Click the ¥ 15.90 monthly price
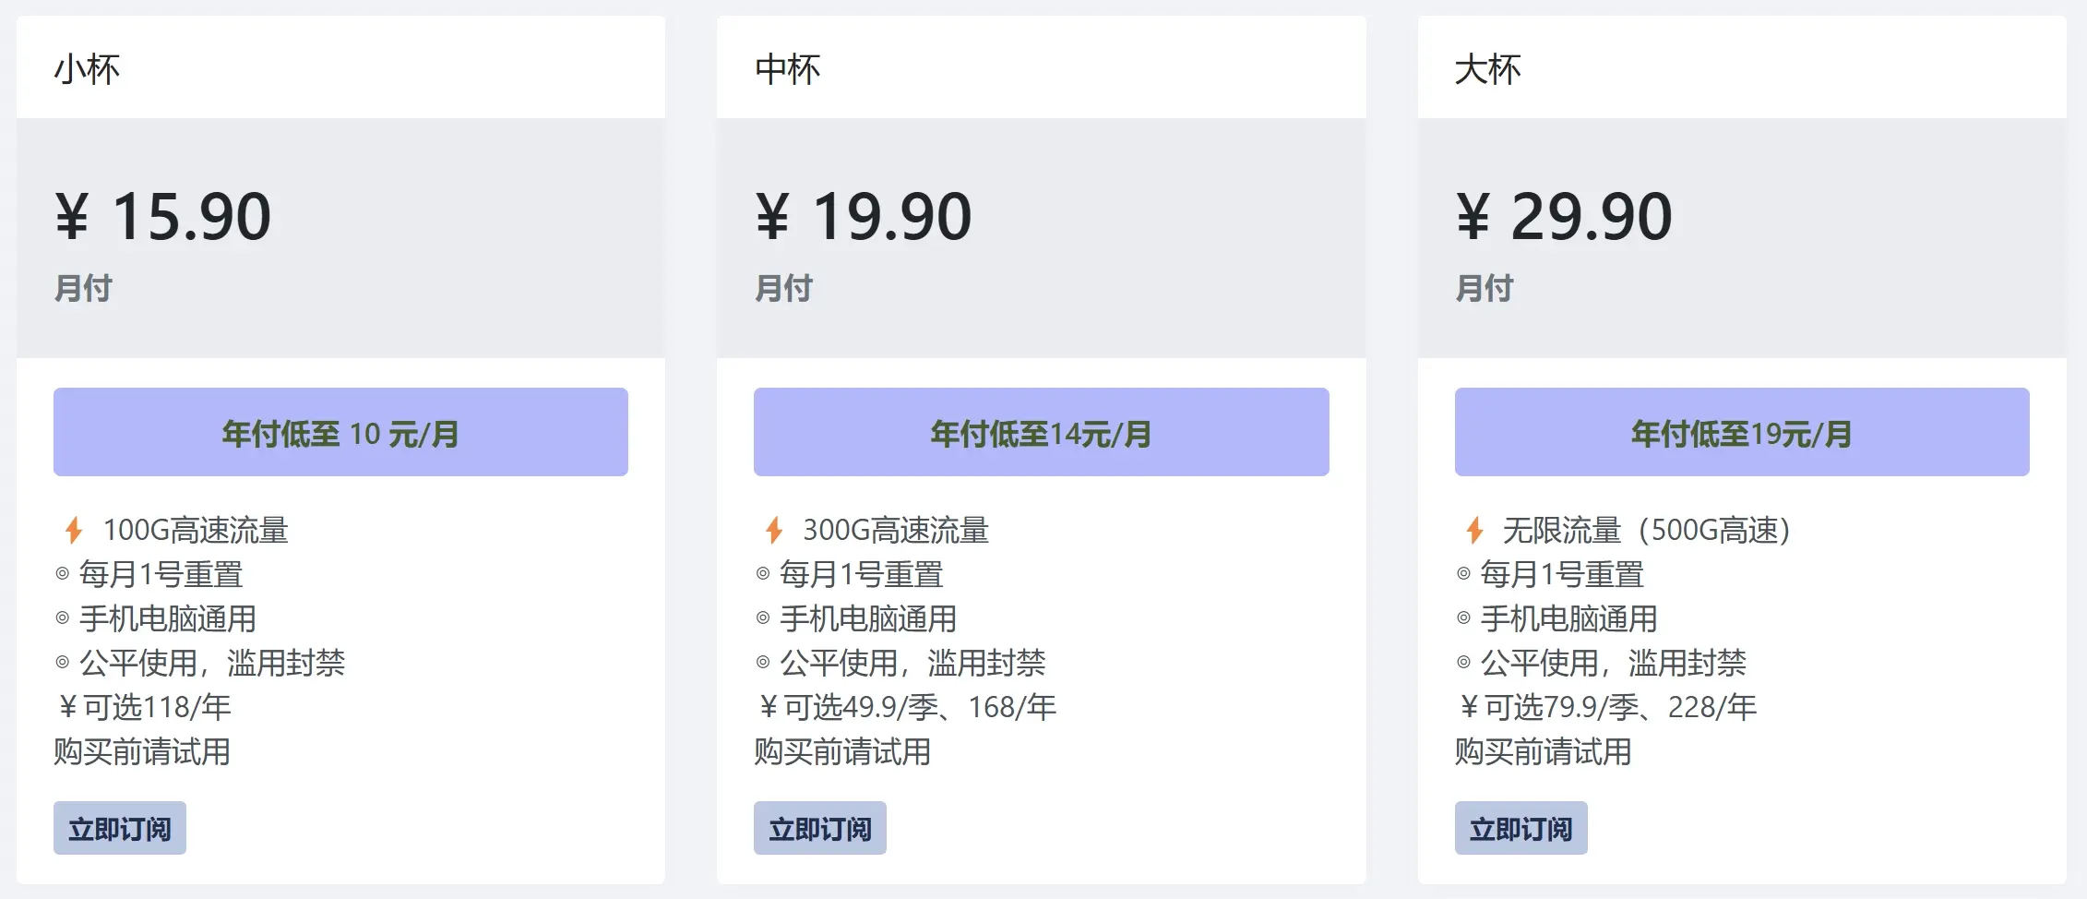 163,217
